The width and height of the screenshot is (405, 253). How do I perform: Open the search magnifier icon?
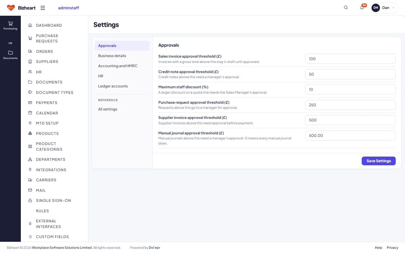pos(346,8)
